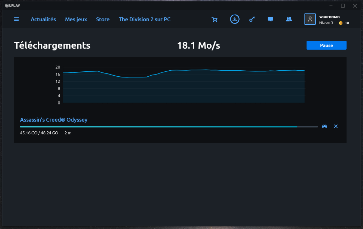Screen dimensions: 363x229
Task: Open the chat bubble icon
Action: tap(270, 20)
